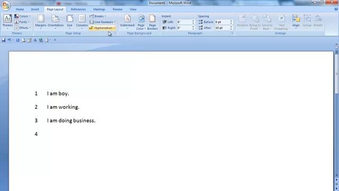Click the Print Preview icon in quick access toolbar
The width and height of the screenshot is (339, 191).
coord(23,40)
